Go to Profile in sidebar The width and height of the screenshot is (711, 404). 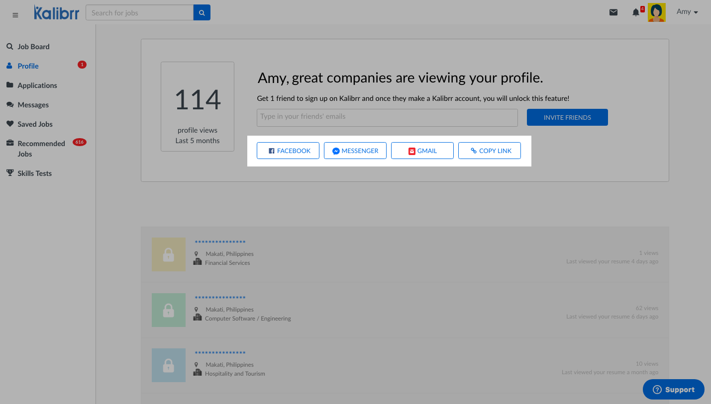point(28,66)
